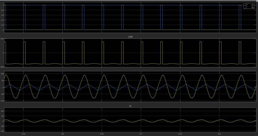Expand the hidden scope toolbar arrow
The width and height of the screenshot is (258, 136).
(x=257, y=1)
